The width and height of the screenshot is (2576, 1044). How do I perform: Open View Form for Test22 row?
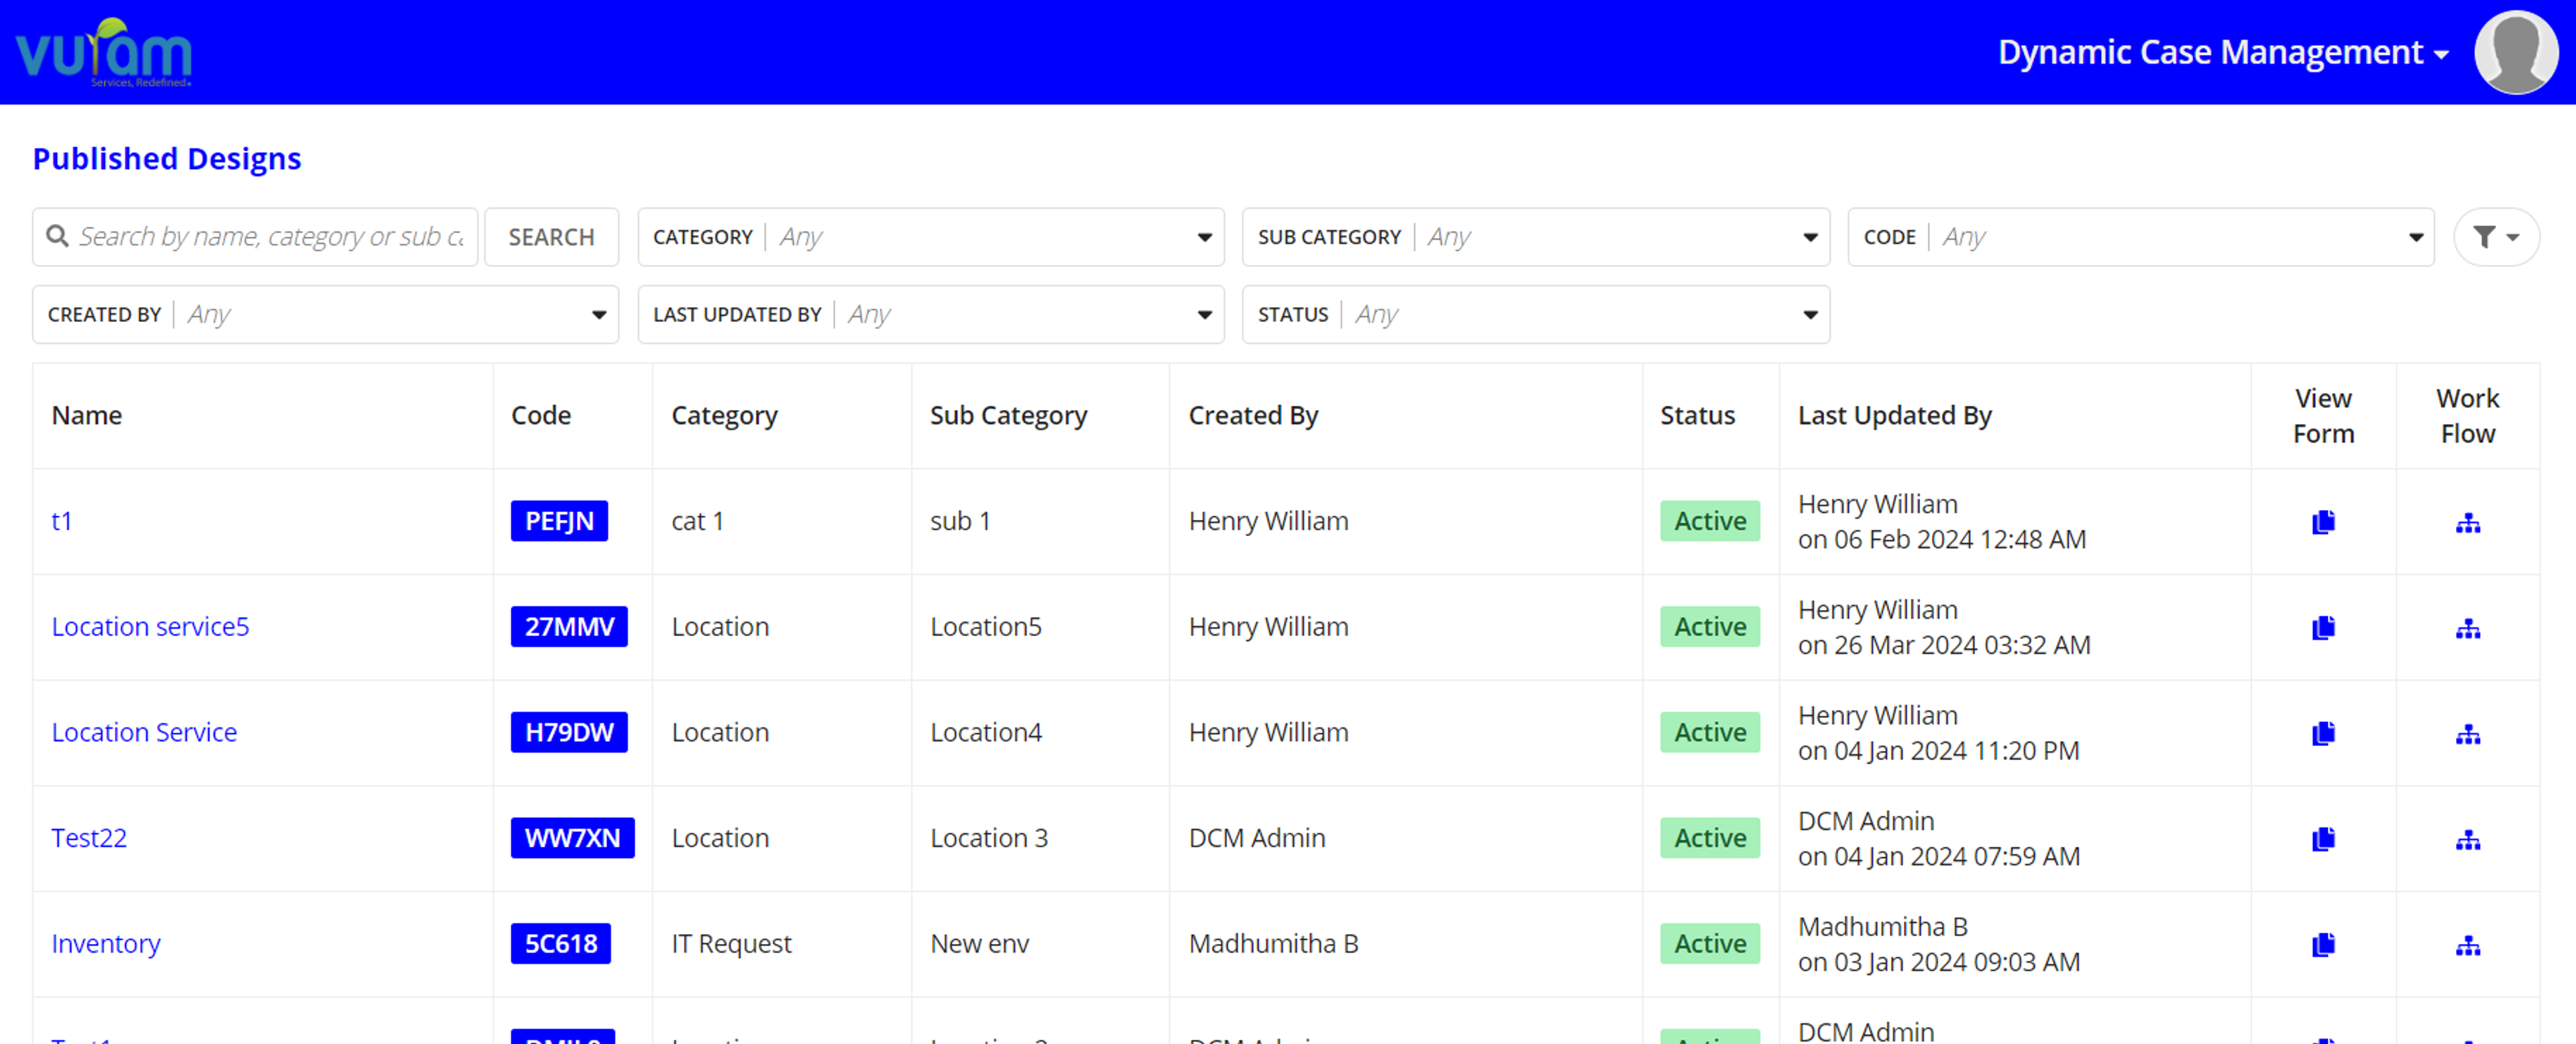(x=2323, y=839)
